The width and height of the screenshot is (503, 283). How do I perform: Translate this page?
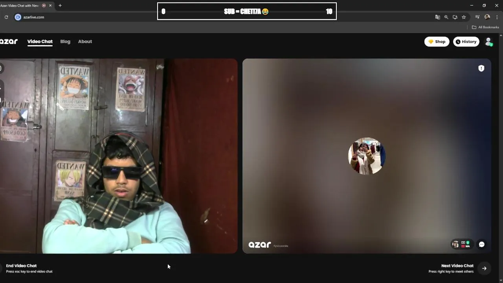pyautogui.click(x=437, y=17)
